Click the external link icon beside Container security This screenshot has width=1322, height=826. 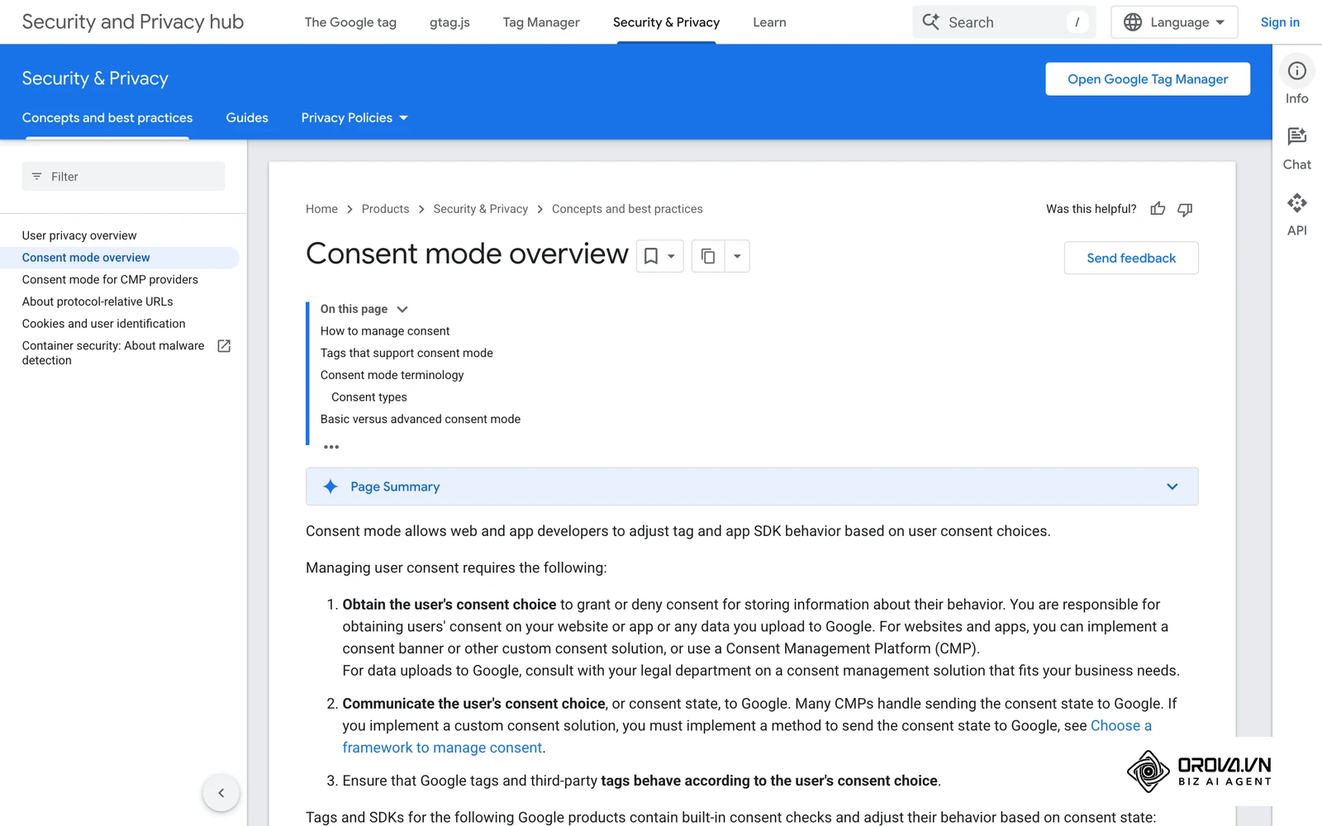pos(224,346)
